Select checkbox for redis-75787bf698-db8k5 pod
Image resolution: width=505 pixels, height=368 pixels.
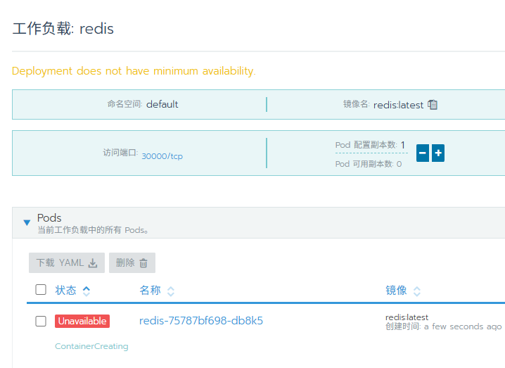[x=41, y=321]
